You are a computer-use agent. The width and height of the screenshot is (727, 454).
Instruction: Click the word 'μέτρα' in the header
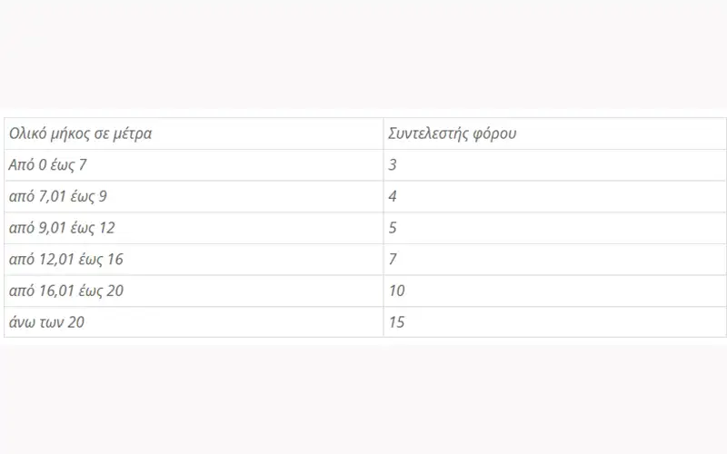pyautogui.click(x=130, y=134)
